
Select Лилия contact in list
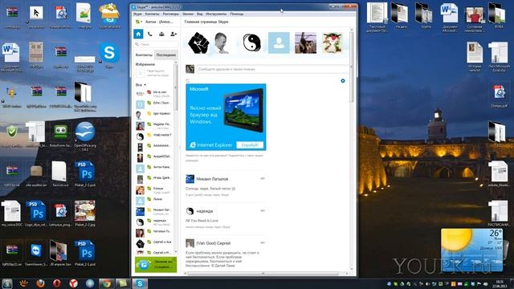point(154,201)
